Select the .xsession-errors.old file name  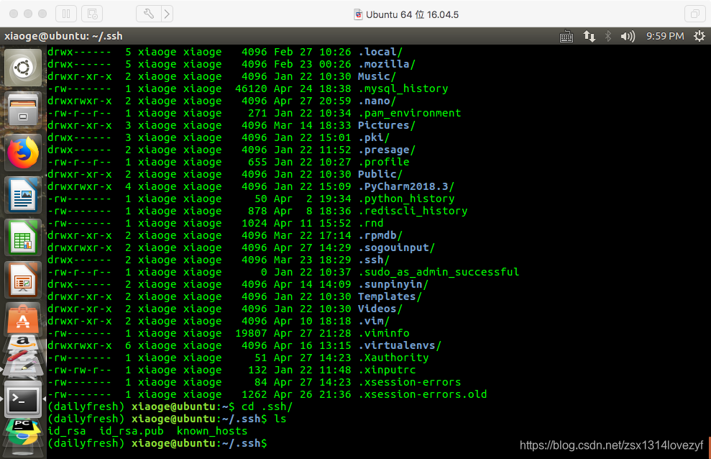[x=423, y=394]
